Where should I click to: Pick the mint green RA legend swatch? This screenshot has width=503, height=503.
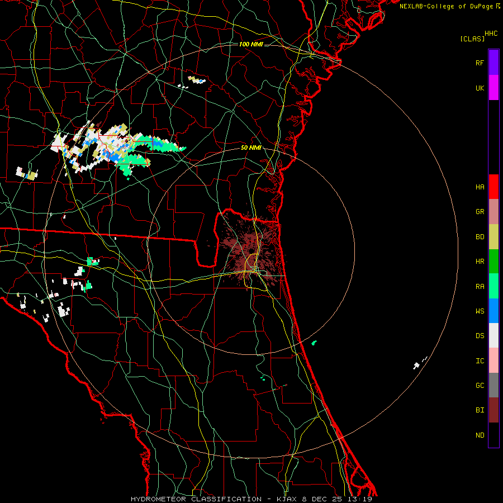[493, 286]
